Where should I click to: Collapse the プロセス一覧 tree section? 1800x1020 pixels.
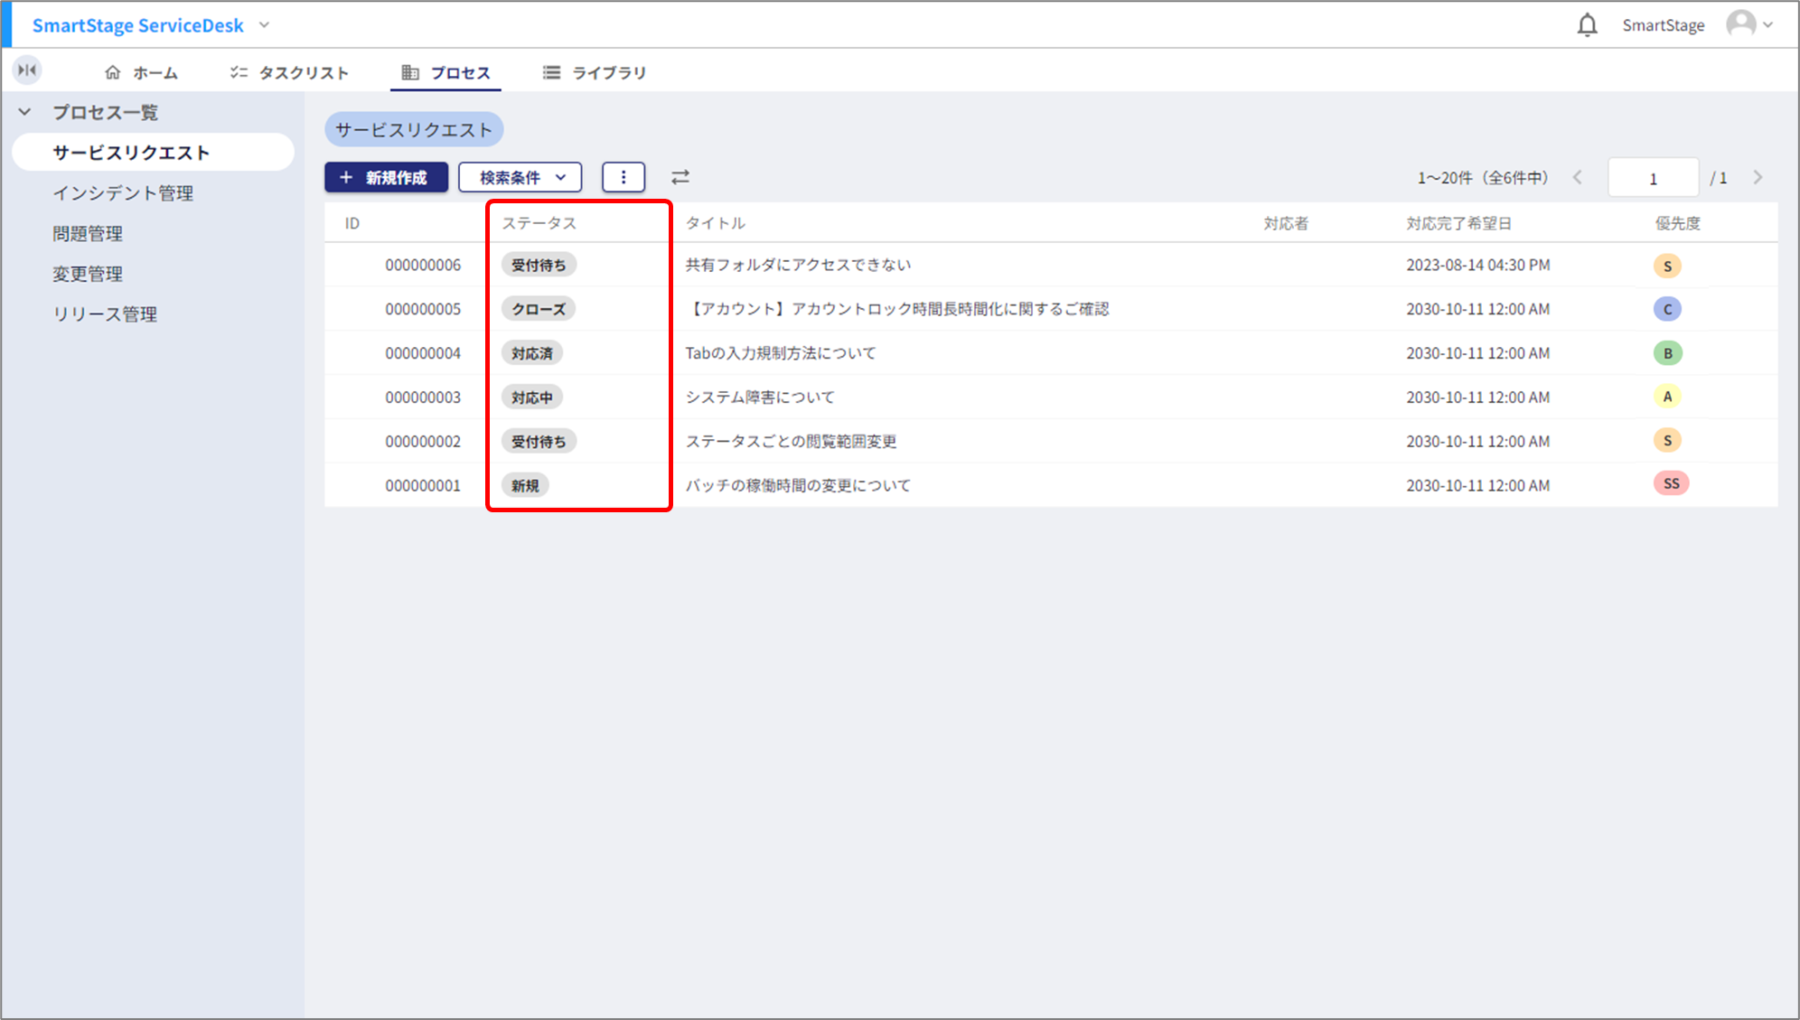(25, 112)
